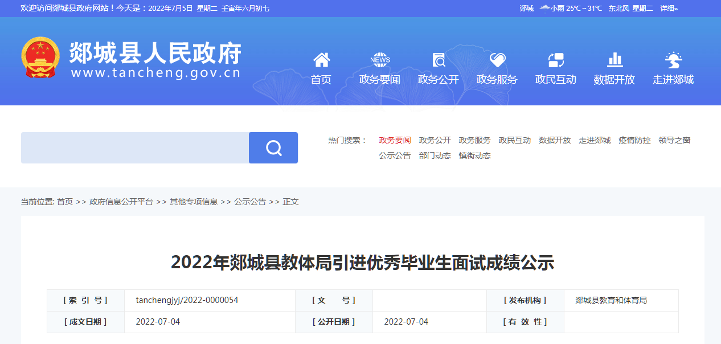The width and height of the screenshot is (721, 344).
Task: Click the 成文日期 value 2022-07-04
Action: (158, 322)
